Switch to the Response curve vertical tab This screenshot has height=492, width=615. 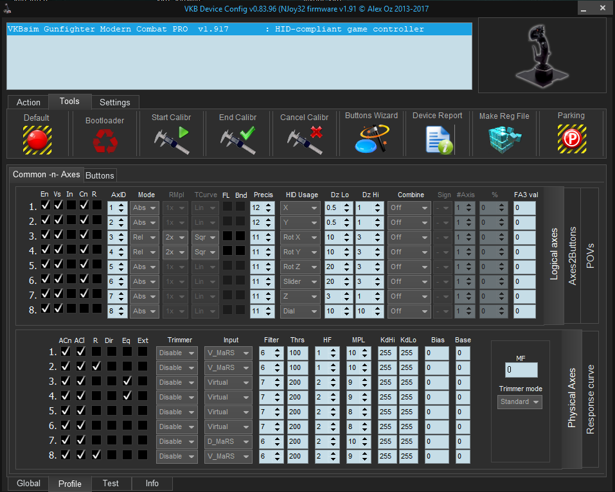[590, 400]
